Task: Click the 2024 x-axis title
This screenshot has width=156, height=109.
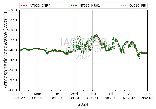Action: click(83, 104)
